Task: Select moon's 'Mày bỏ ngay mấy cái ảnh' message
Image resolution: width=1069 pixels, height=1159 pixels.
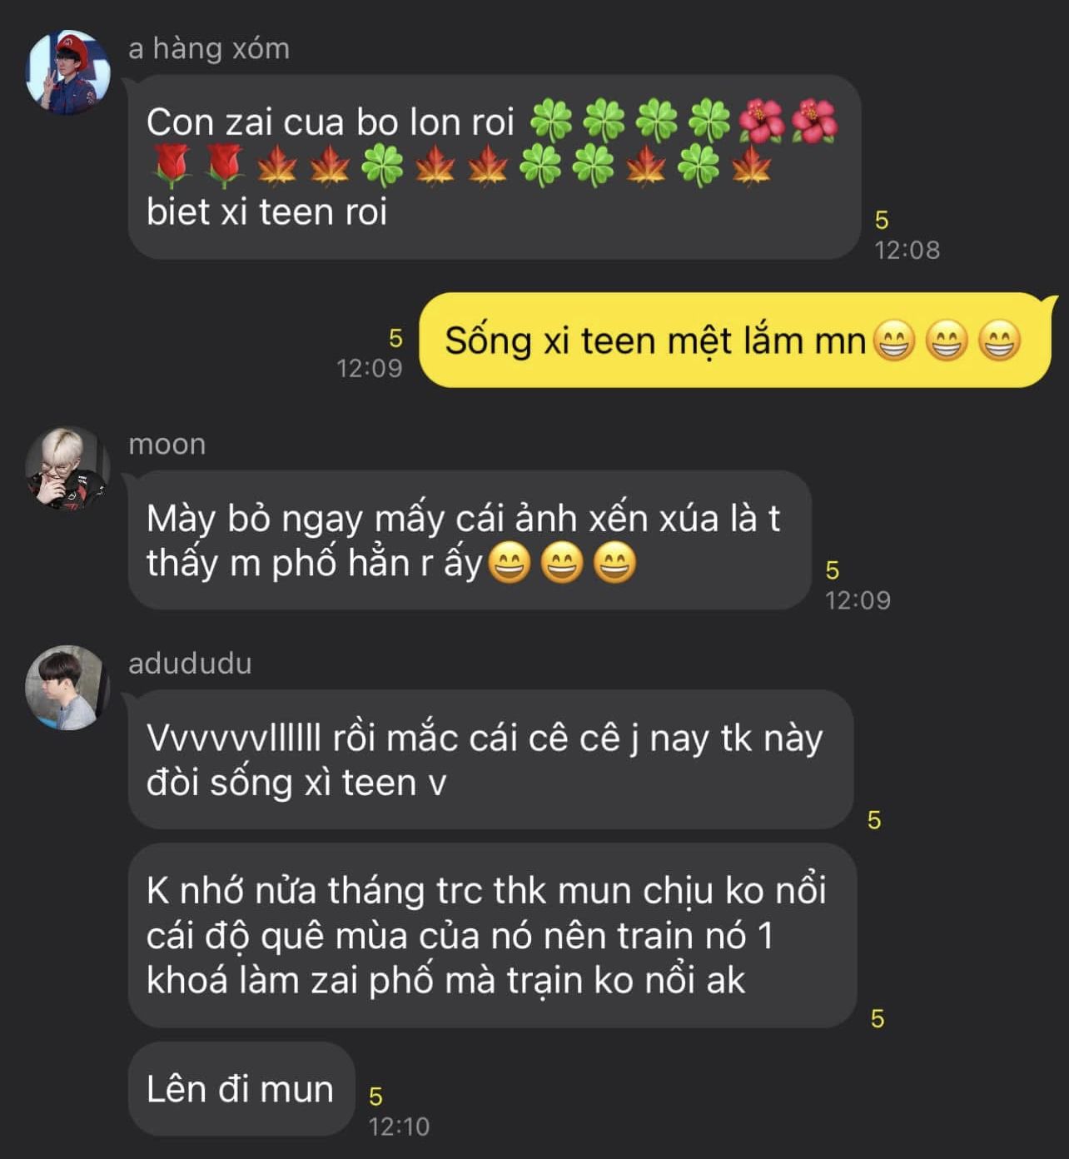Action: coord(470,540)
